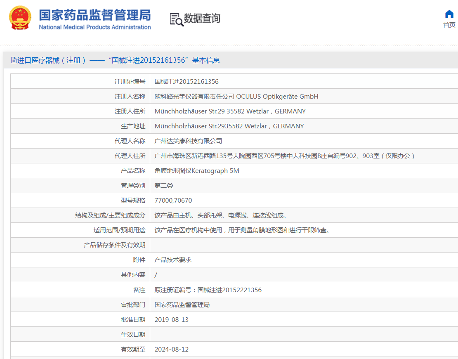458x359 pixels.
Task: Click the 管理类别 value 第二类
Action: 163,186
